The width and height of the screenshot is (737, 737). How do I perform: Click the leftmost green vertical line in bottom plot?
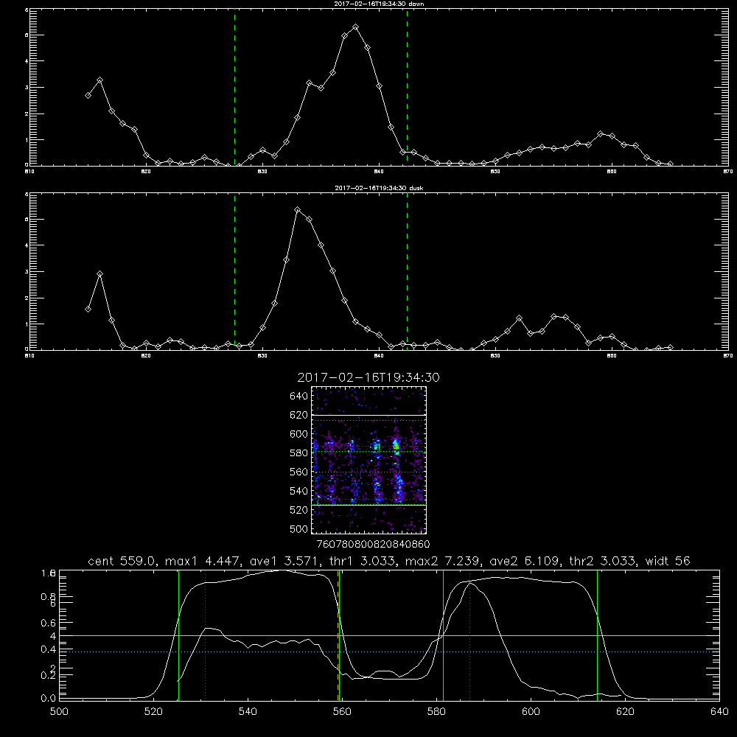pyautogui.click(x=178, y=635)
